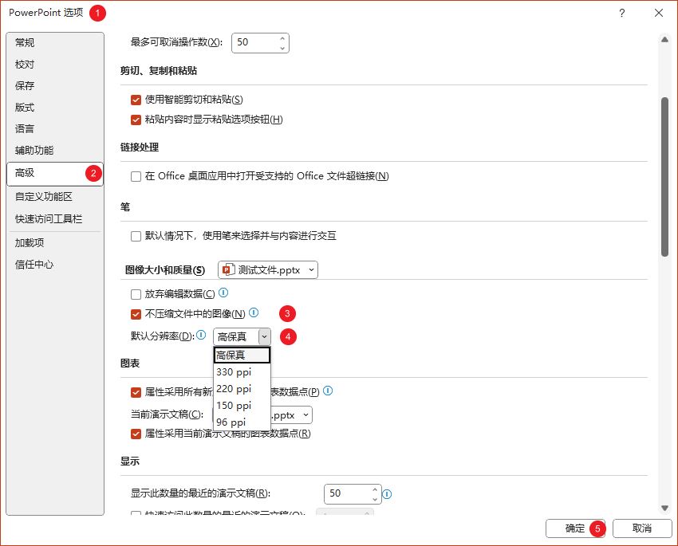Click info icon beside 放弃编辑数据
The width and height of the screenshot is (678, 546).
[223, 293]
